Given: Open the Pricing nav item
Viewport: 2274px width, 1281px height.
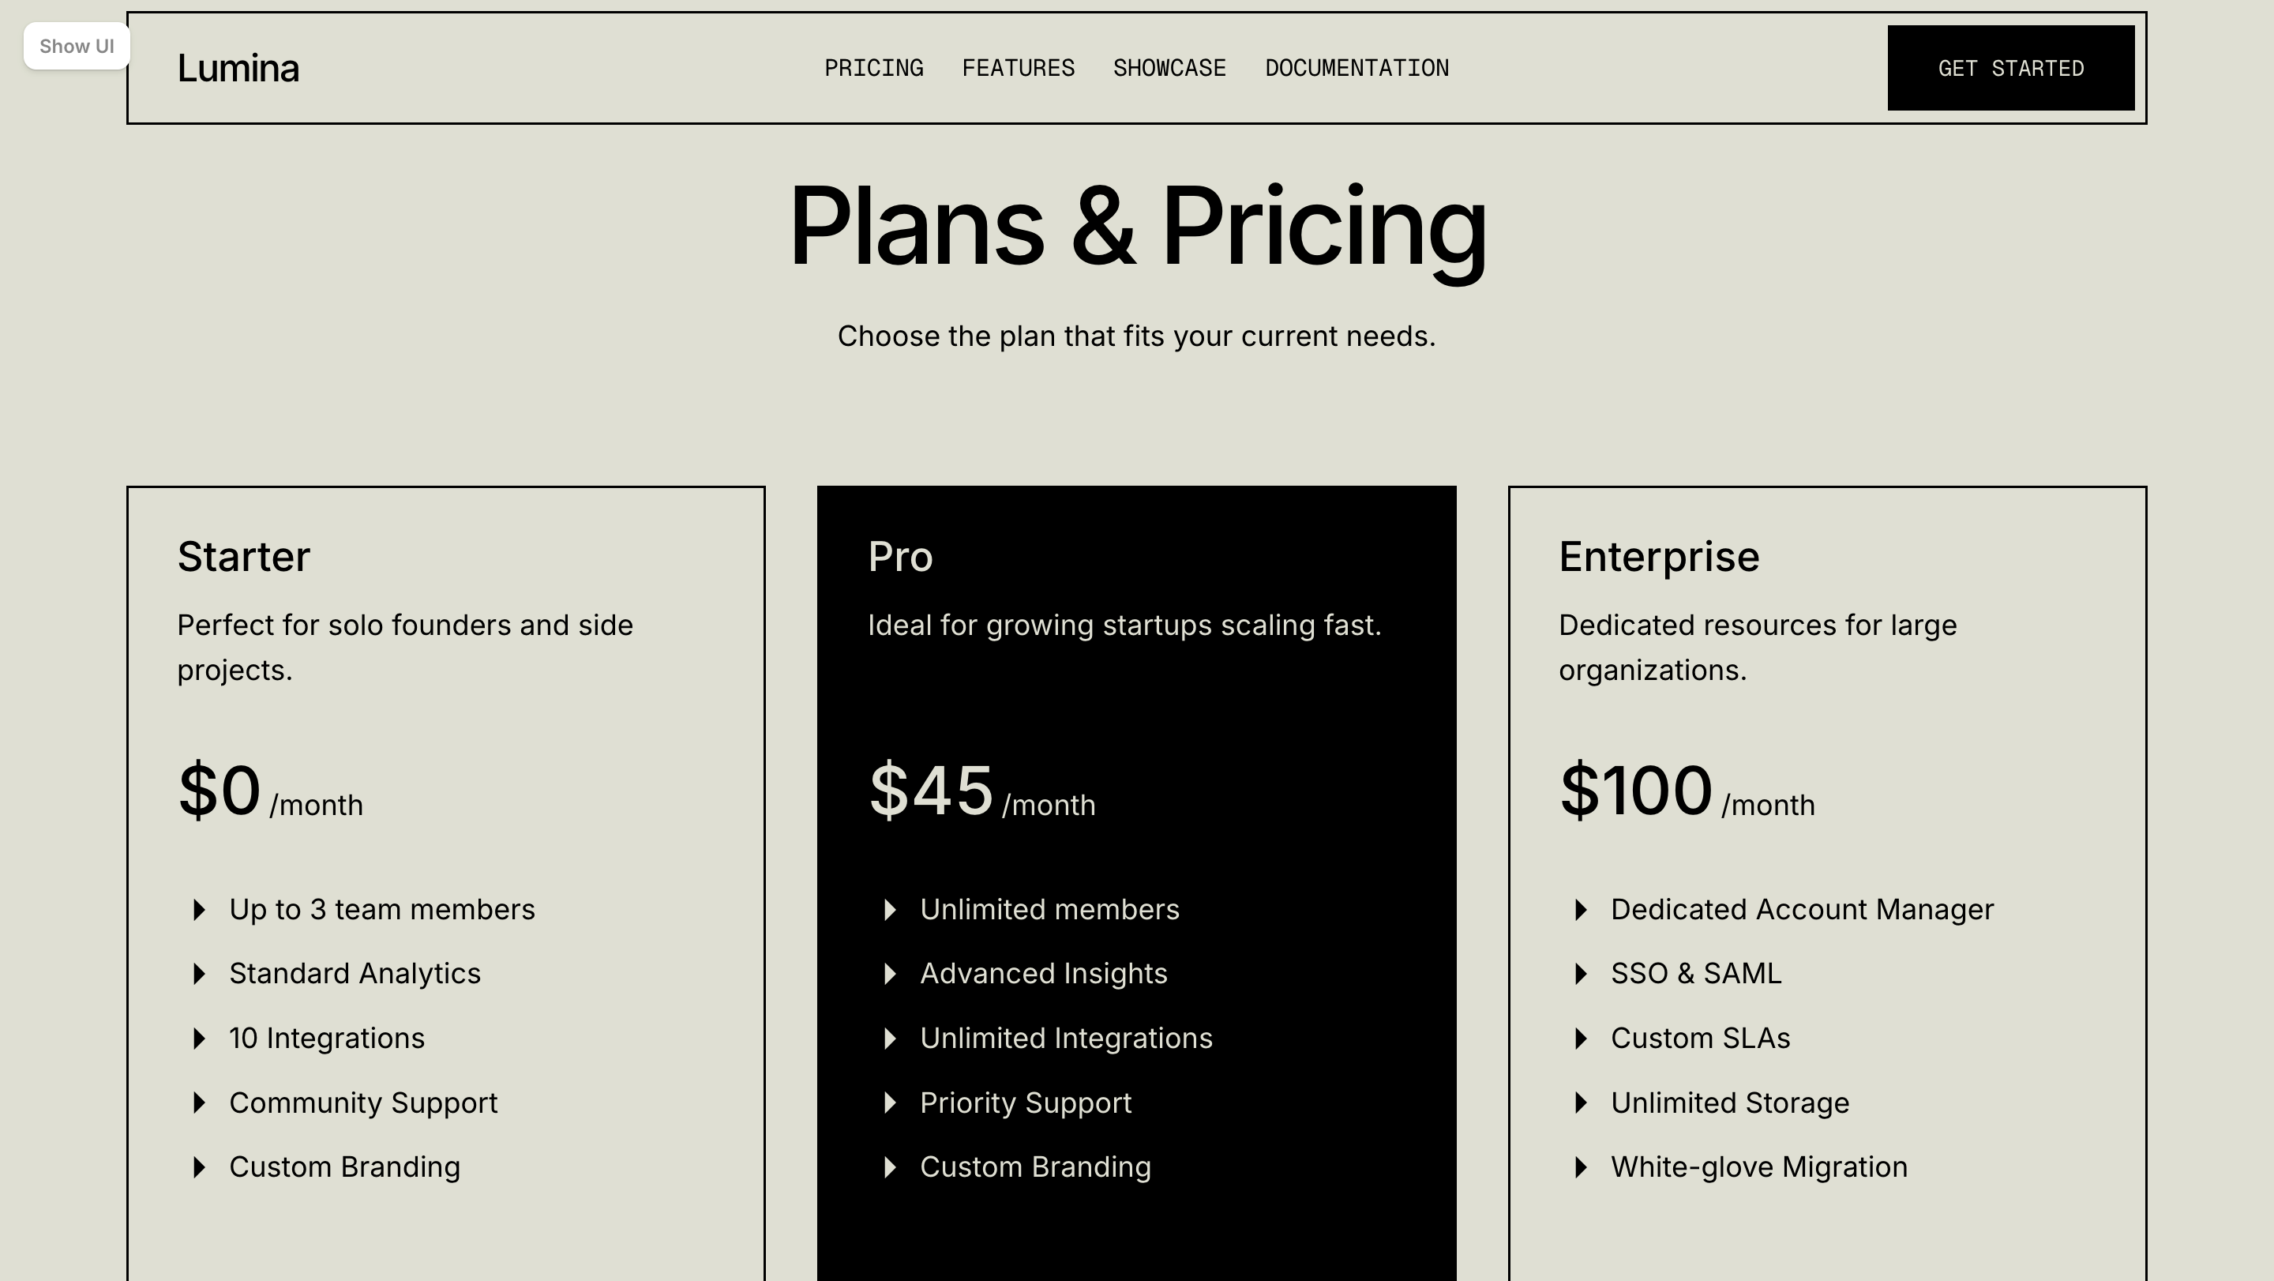Looking at the screenshot, I should coord(873,68).
